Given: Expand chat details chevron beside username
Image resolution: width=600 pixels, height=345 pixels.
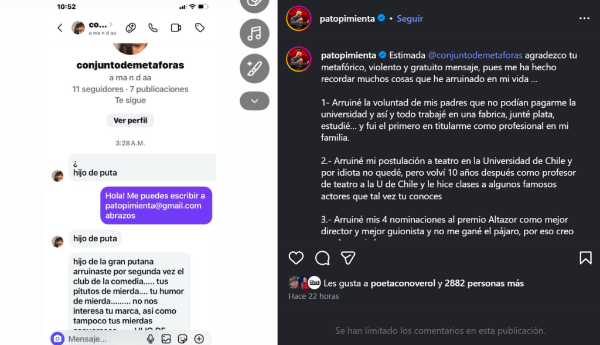Looking at the screenshot, I should pos(111,25).
